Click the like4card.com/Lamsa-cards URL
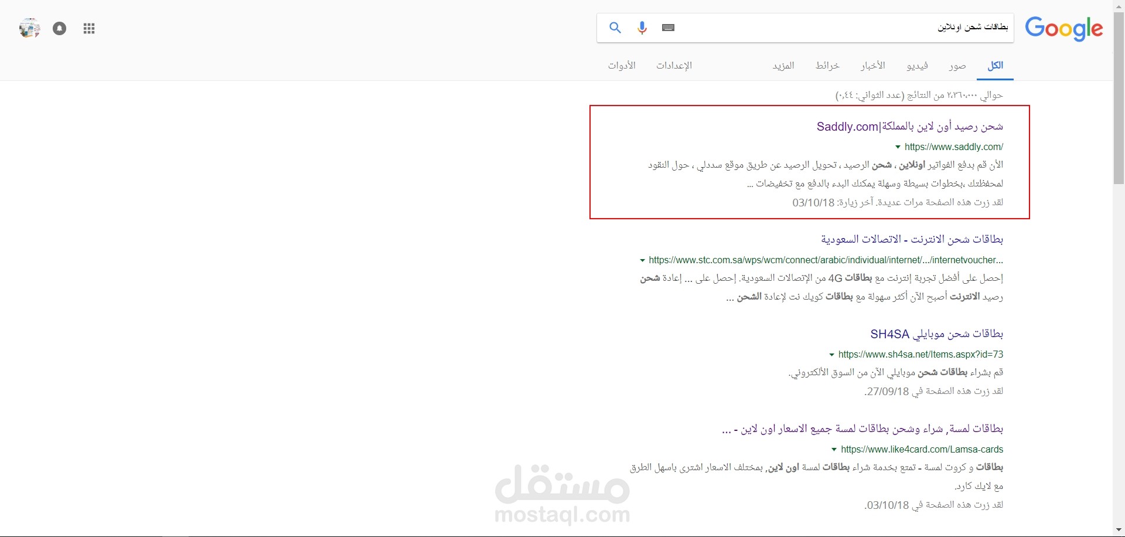 point(922,450)
